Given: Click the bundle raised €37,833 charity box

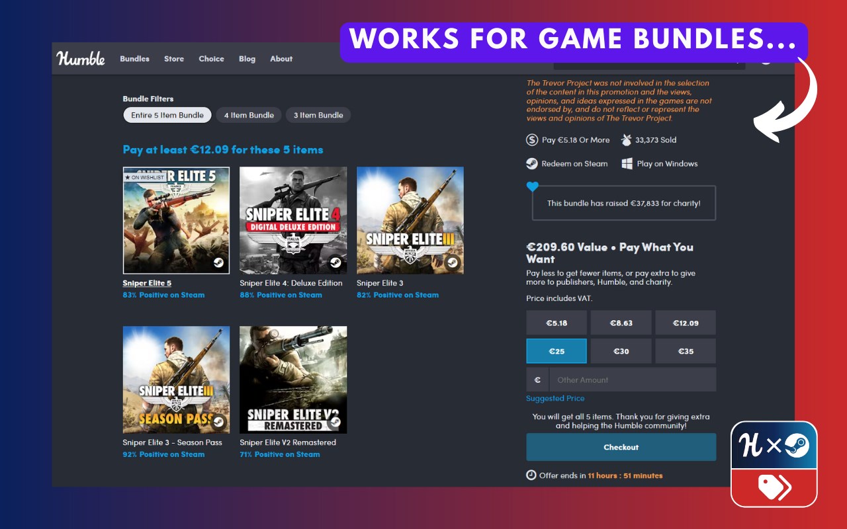Looking at the screenshot, I should point(624,203).
